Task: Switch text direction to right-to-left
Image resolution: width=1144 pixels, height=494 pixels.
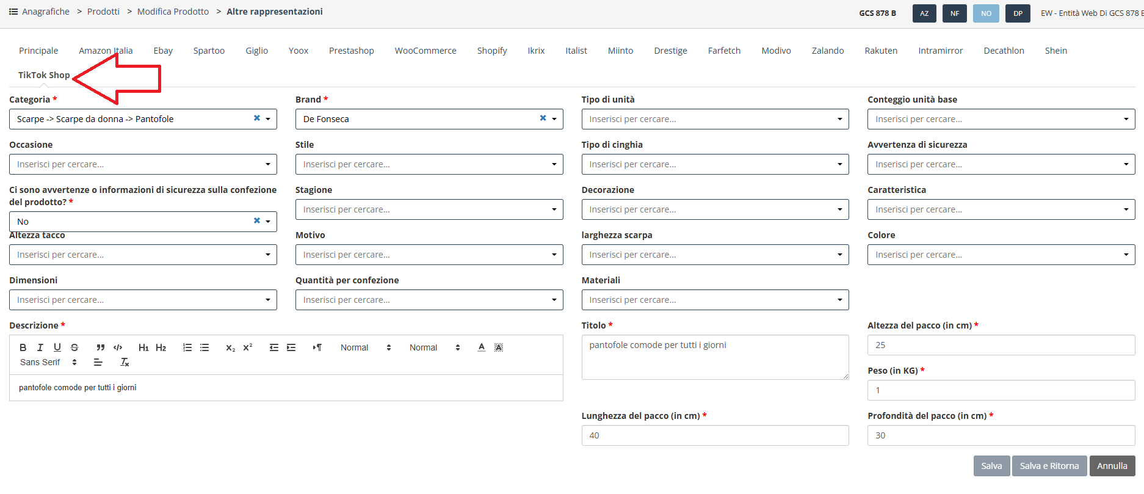Action: 317,347
